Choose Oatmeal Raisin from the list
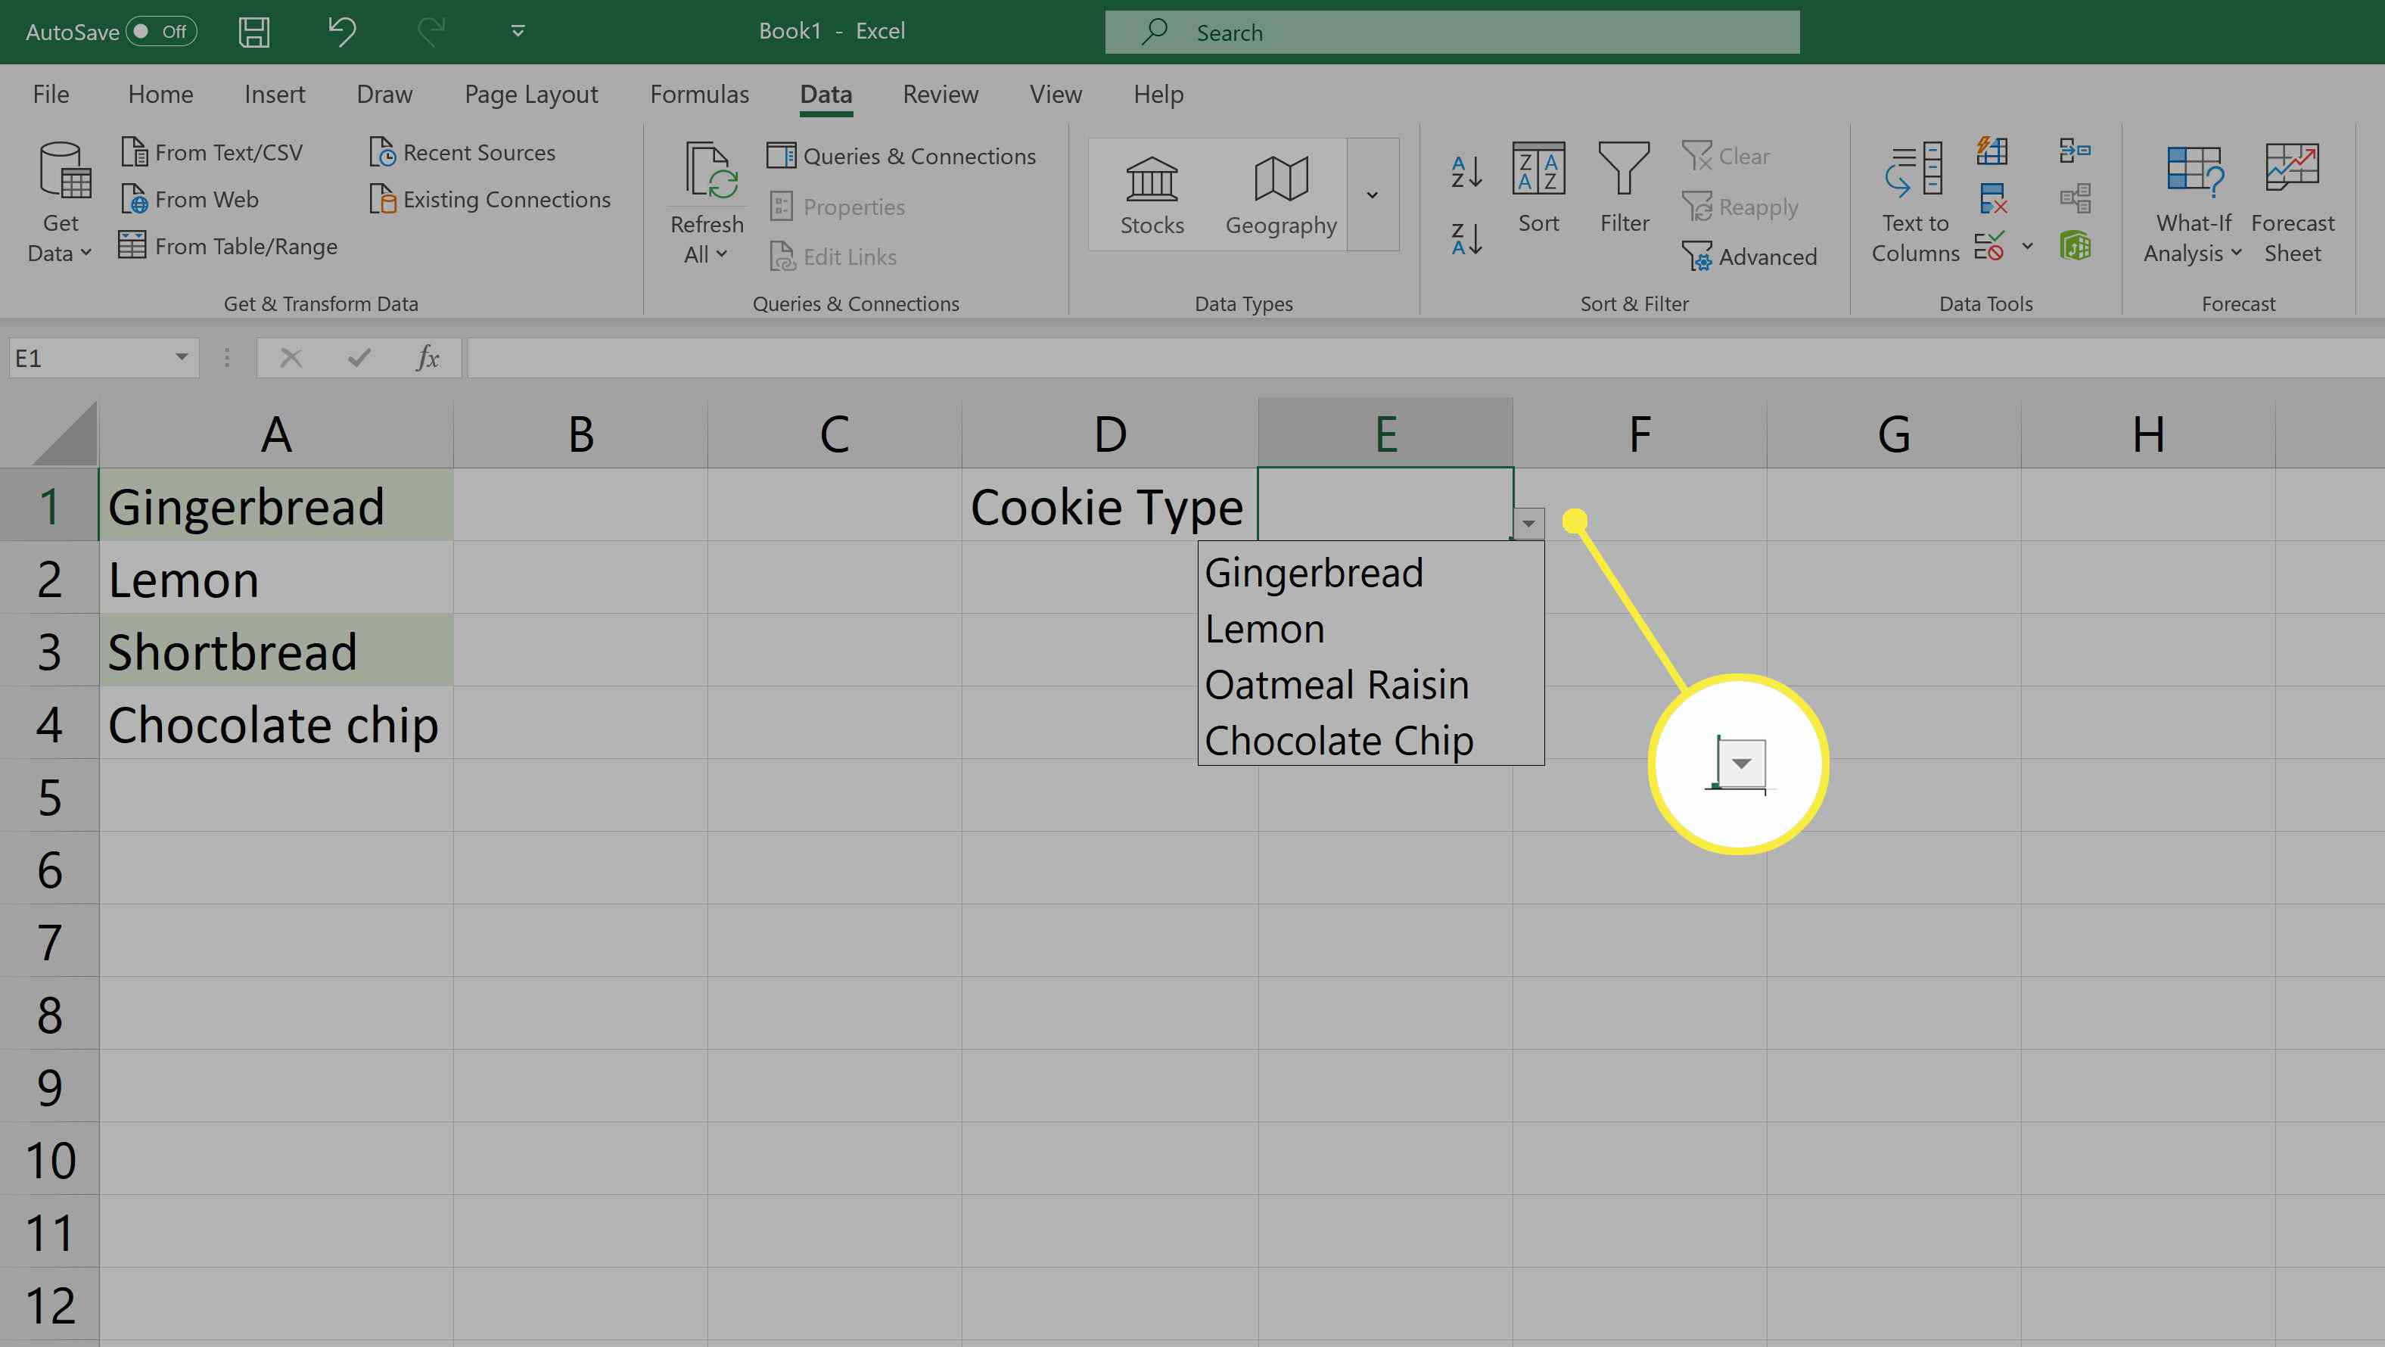 point(1370,685)
